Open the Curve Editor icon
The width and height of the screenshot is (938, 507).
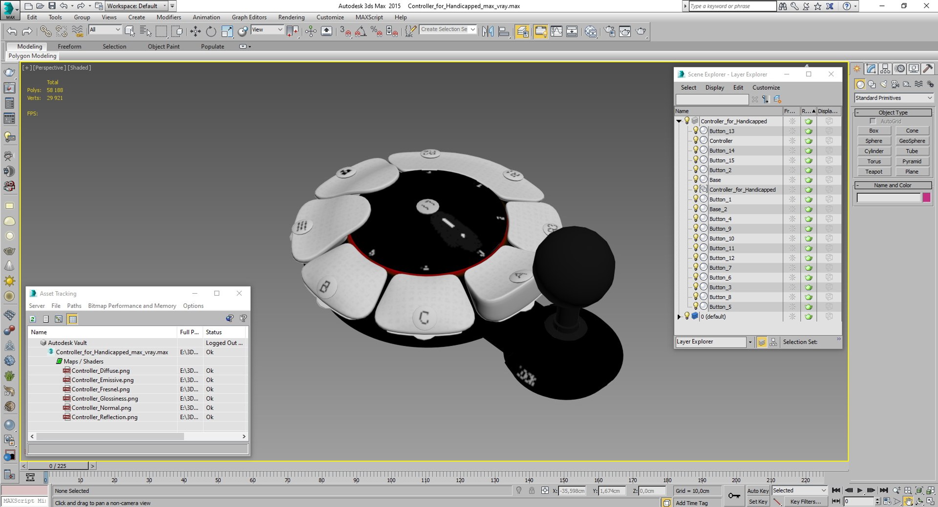[556, 31]
